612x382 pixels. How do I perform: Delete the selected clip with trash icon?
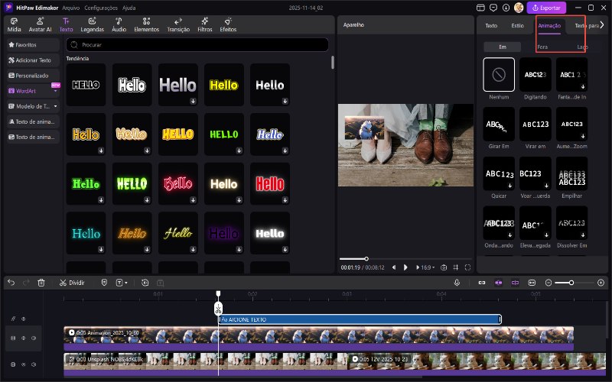pyautogui.click(x=41, y=283)
